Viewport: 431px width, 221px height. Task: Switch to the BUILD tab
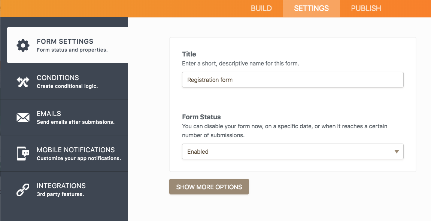pyautogui.click(x=261, y=8)
